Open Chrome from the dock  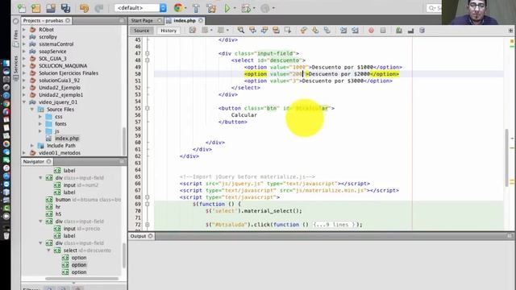point(6,104)
